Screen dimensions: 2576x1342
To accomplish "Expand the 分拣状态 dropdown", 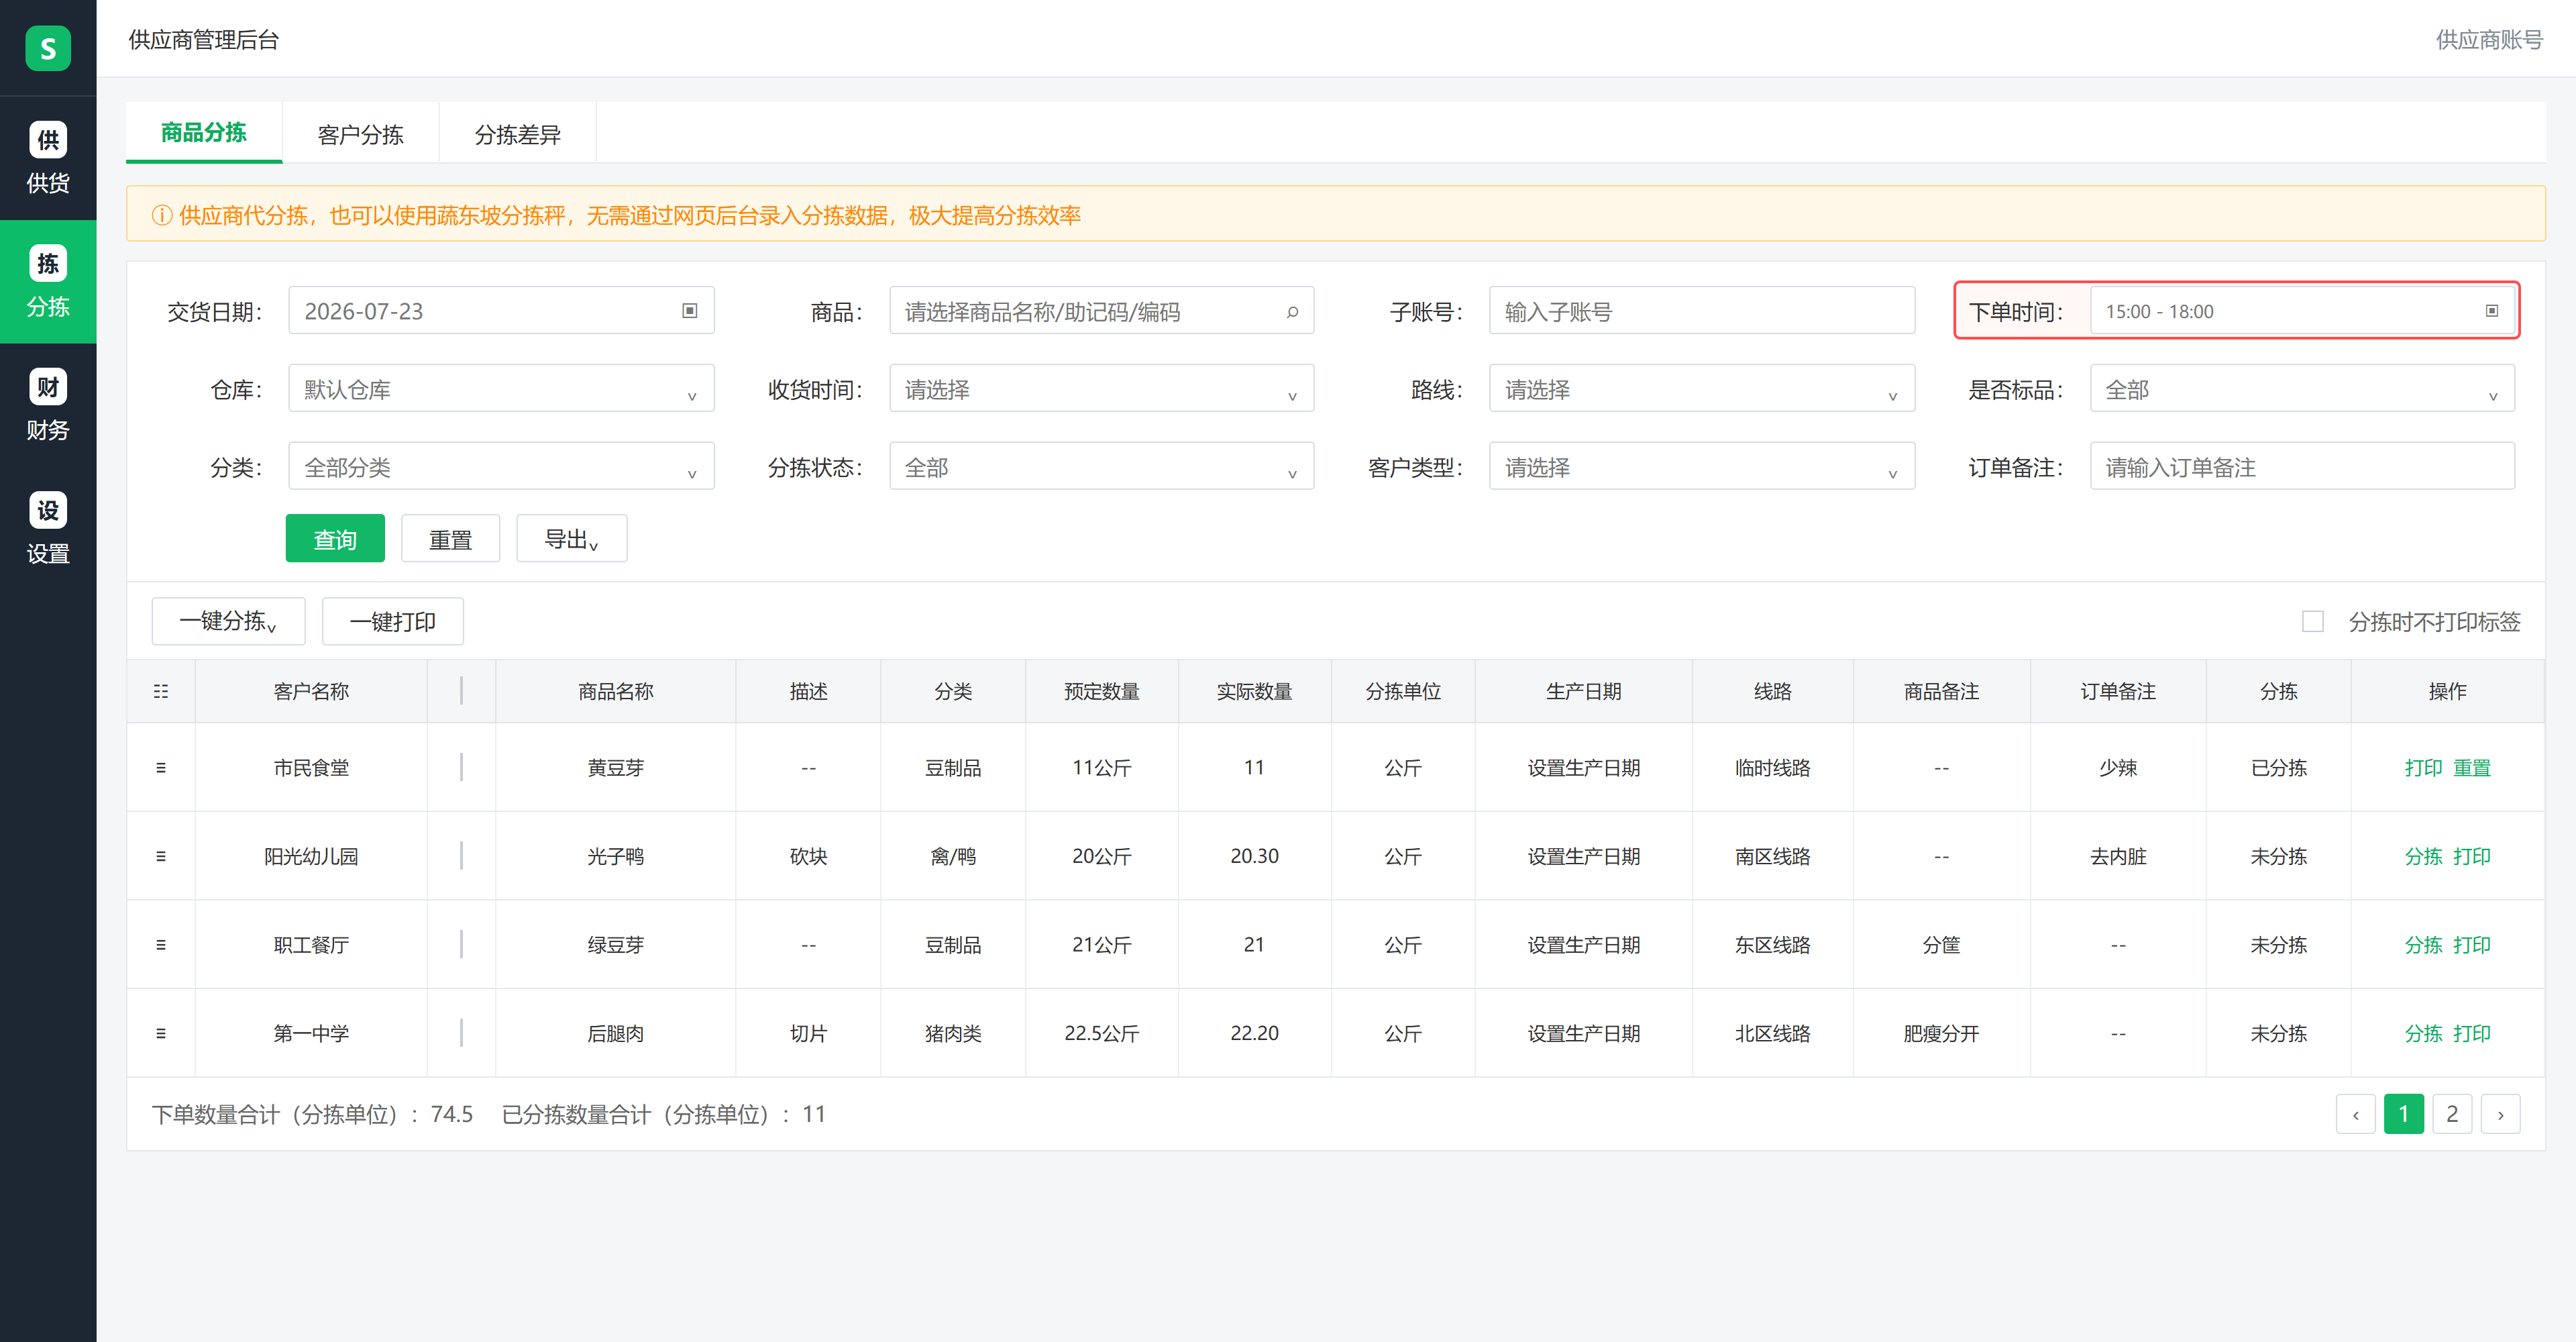I will tap(1101, 467).
